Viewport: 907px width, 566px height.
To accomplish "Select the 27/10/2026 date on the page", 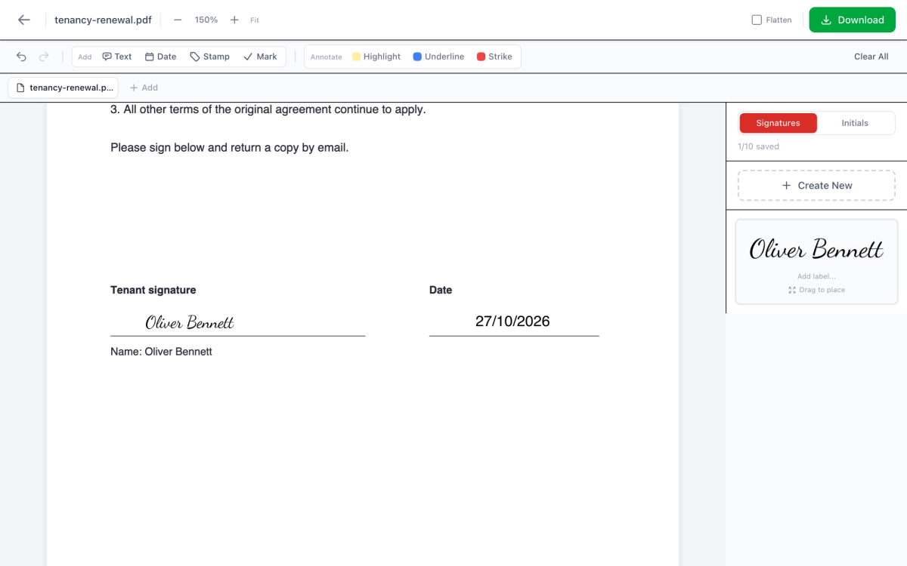I will coord(512,321).
